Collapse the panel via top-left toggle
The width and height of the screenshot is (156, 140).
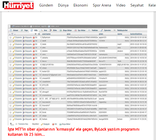click(9, 26)
